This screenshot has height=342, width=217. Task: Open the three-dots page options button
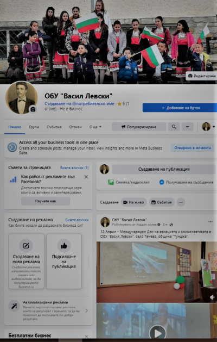(188, 127)
